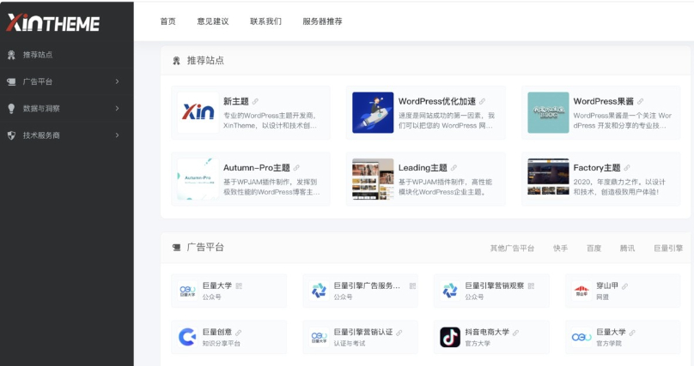Viewport: 694px width, 366px height.
Task: Click the 推荐站点 section header icon
Action: click(x=176, y=61)
